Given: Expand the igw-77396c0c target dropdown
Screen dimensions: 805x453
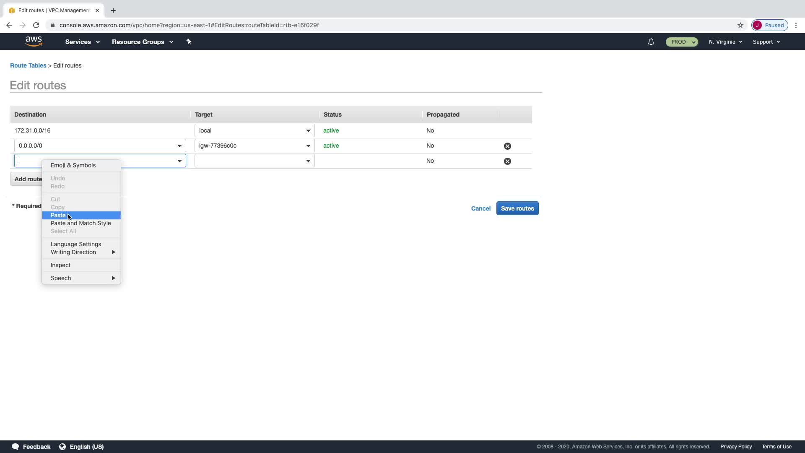Looking at the screenshot, I should coord(308,146).
